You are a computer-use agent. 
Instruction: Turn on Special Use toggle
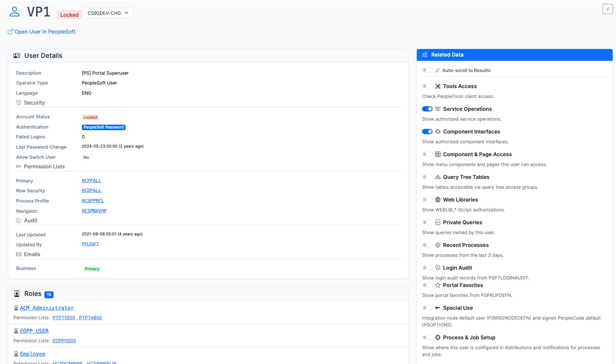click(x=427, y=308)
